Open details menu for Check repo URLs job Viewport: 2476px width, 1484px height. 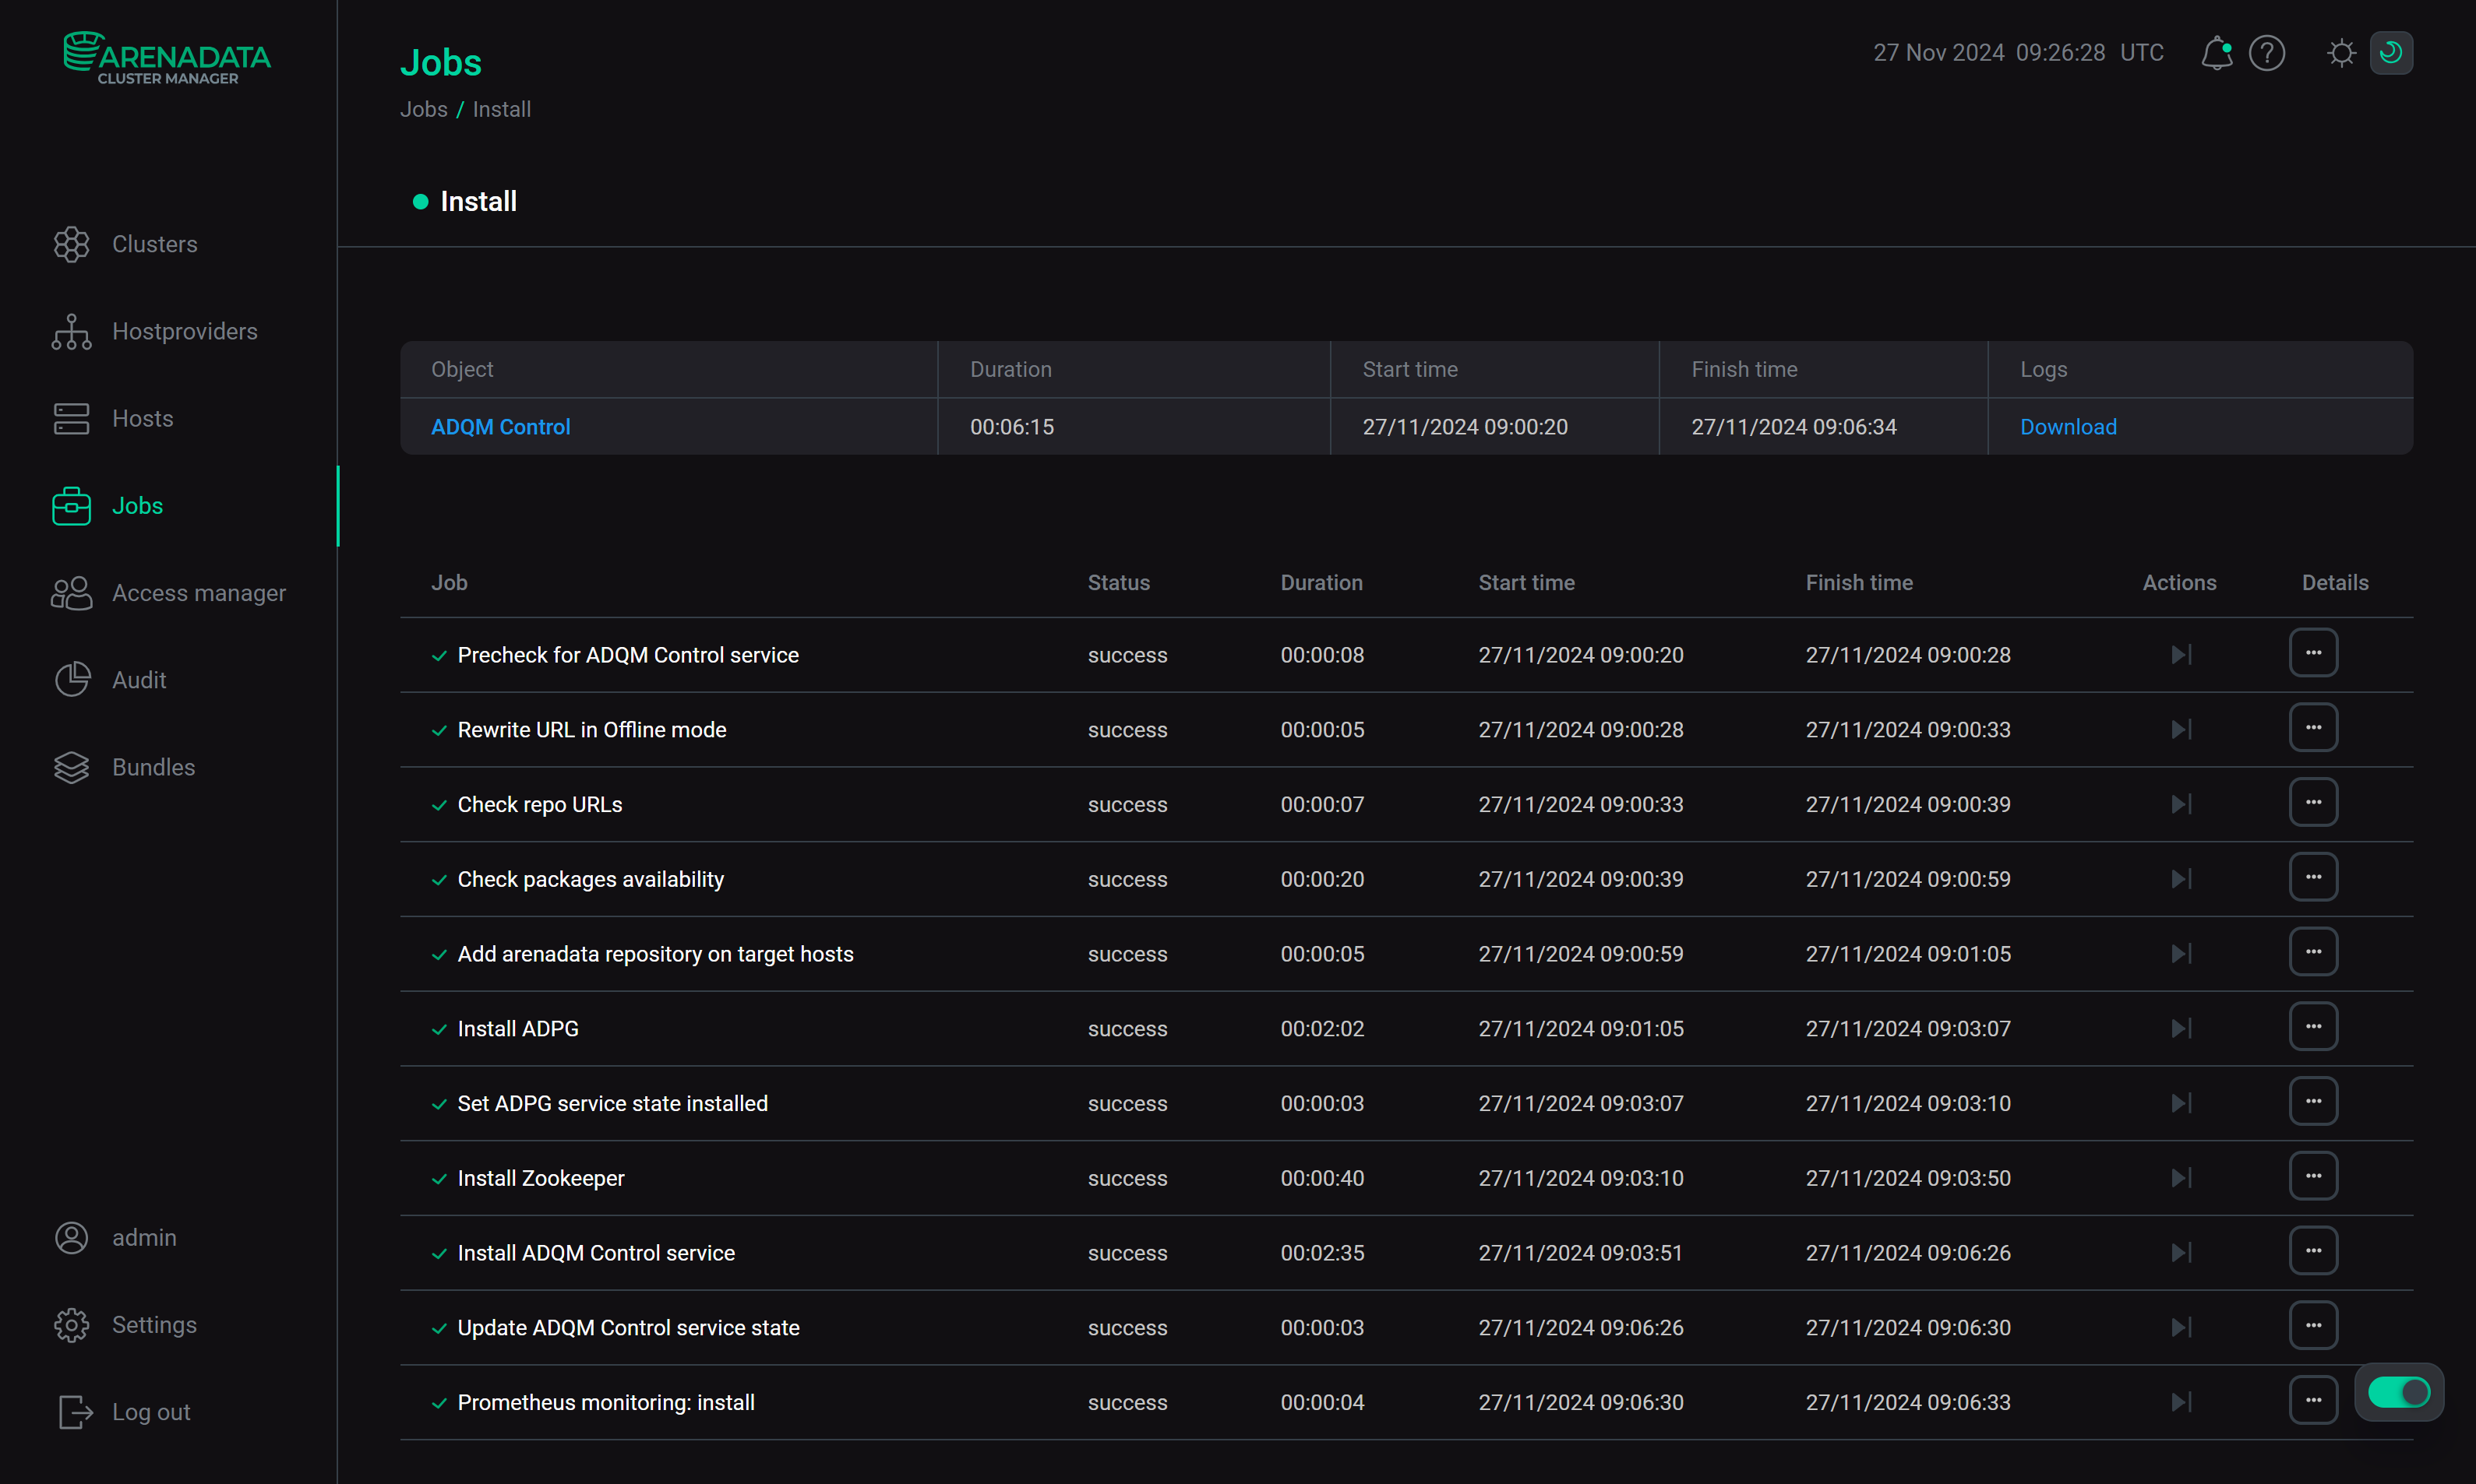coord(2313,801)
